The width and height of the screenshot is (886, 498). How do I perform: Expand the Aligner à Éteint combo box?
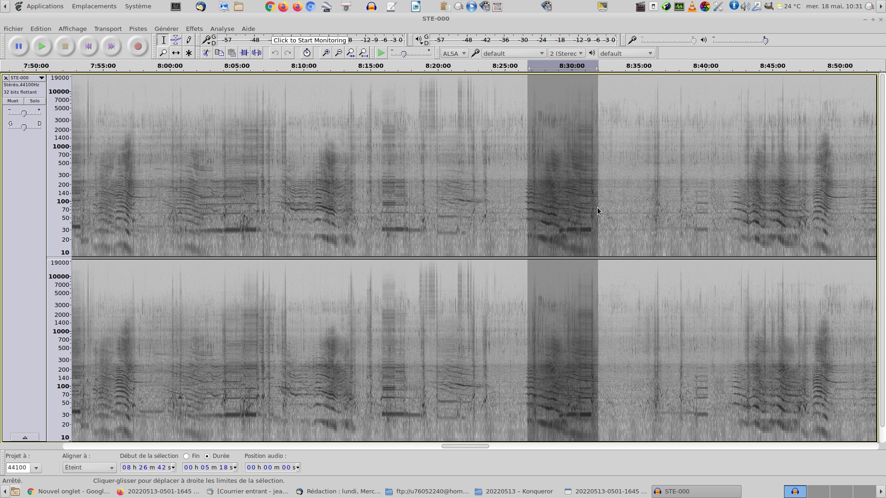[89, 468]
